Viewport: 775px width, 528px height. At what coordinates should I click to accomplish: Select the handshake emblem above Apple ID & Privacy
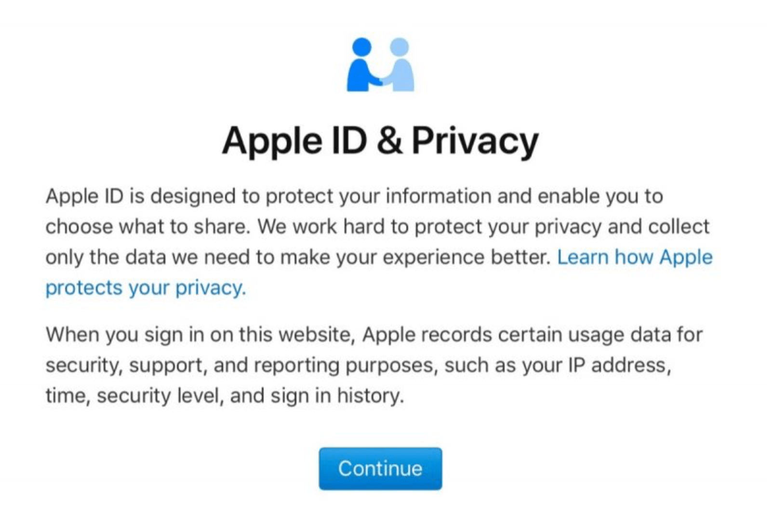tap(381, 65)
